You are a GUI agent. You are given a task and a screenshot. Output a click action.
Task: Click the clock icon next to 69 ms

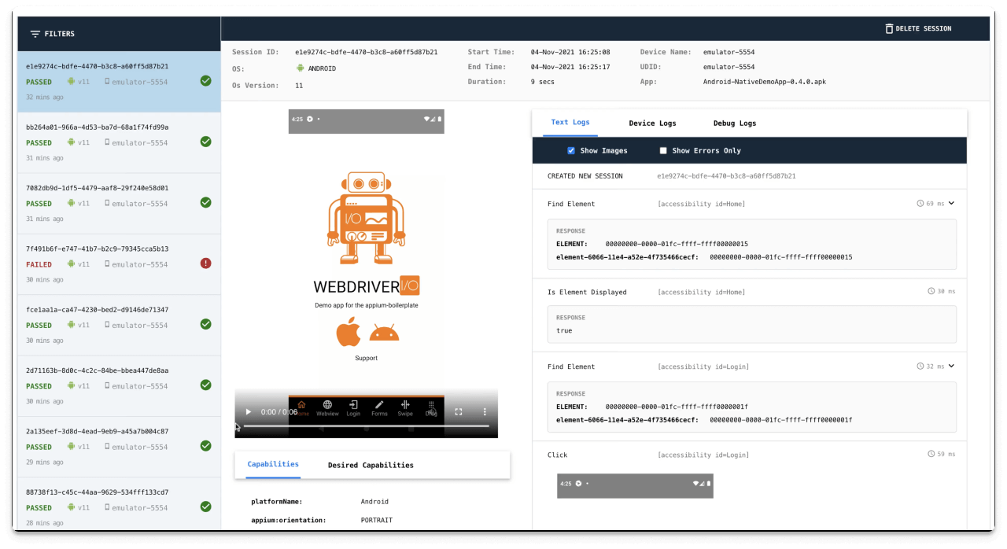click(x=920, y=203)
